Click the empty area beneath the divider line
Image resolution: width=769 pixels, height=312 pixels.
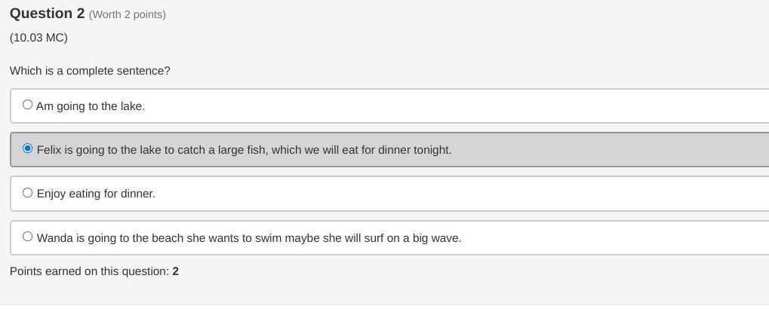384,309
